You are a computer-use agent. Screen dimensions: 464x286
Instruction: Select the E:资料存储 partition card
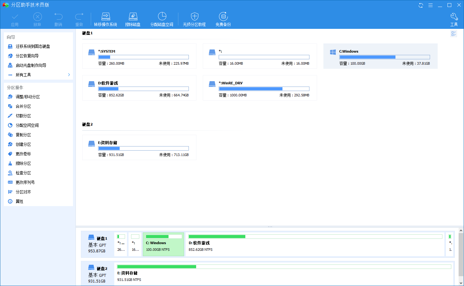click(139, 147)
